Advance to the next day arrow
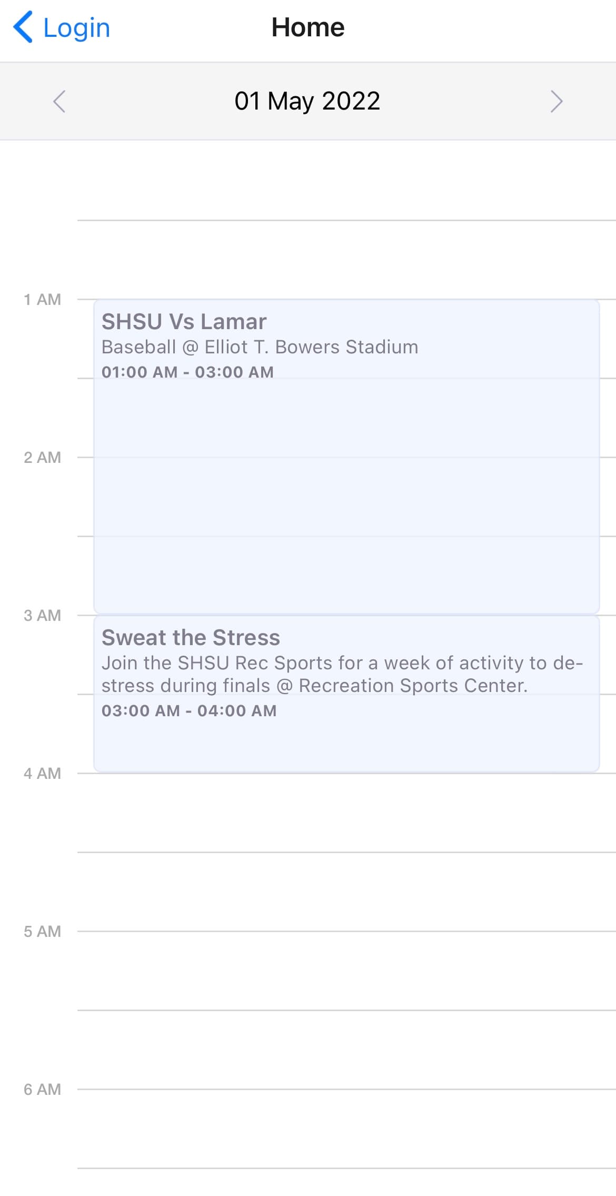This screenshot has height=1196, width=616. [x=556, y=101]
